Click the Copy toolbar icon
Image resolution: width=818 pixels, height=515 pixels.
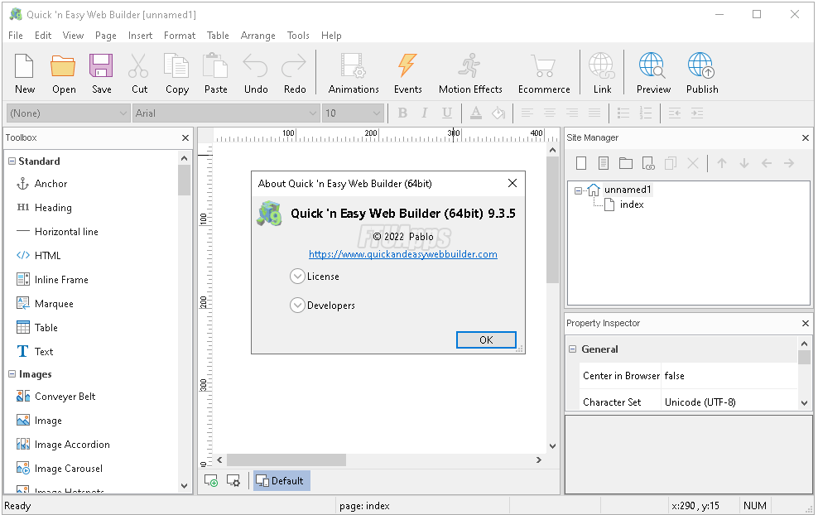(x=177, y=73)
